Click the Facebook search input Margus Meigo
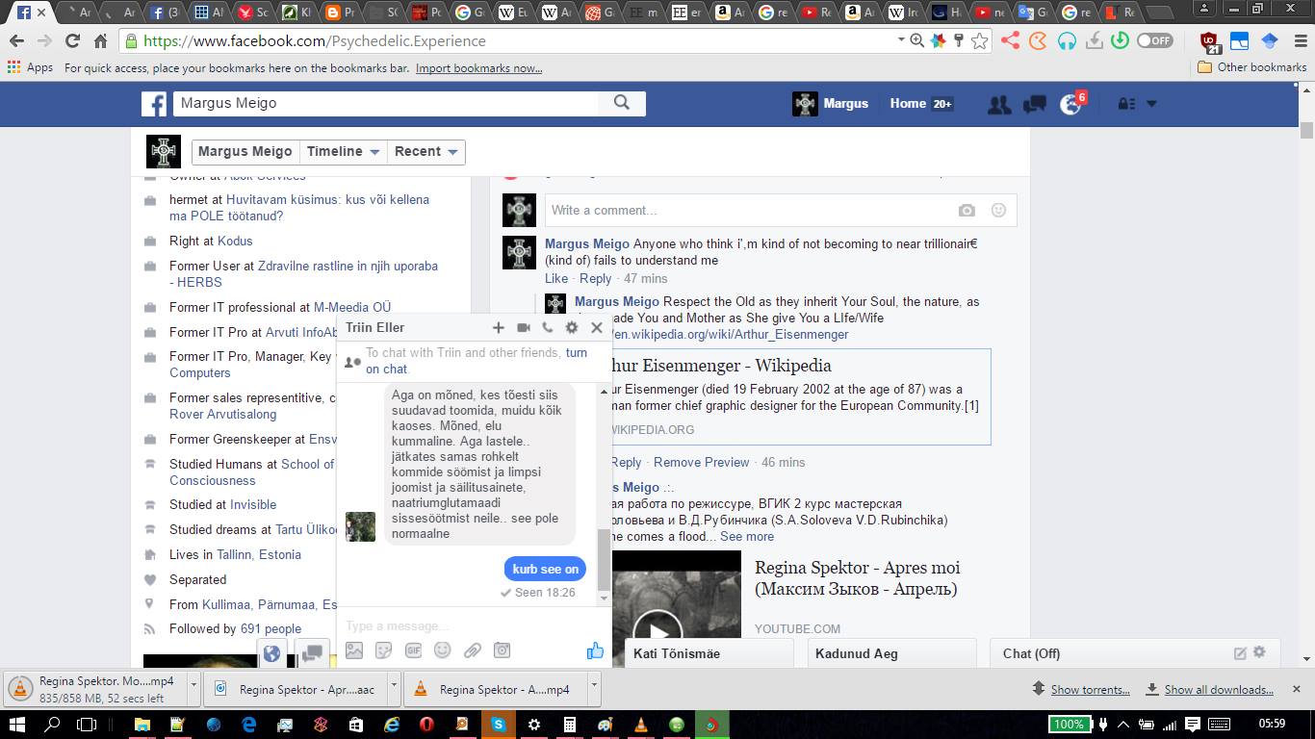Image resolution: width=1315 pixels, height=739 pixels. [385, 103]
